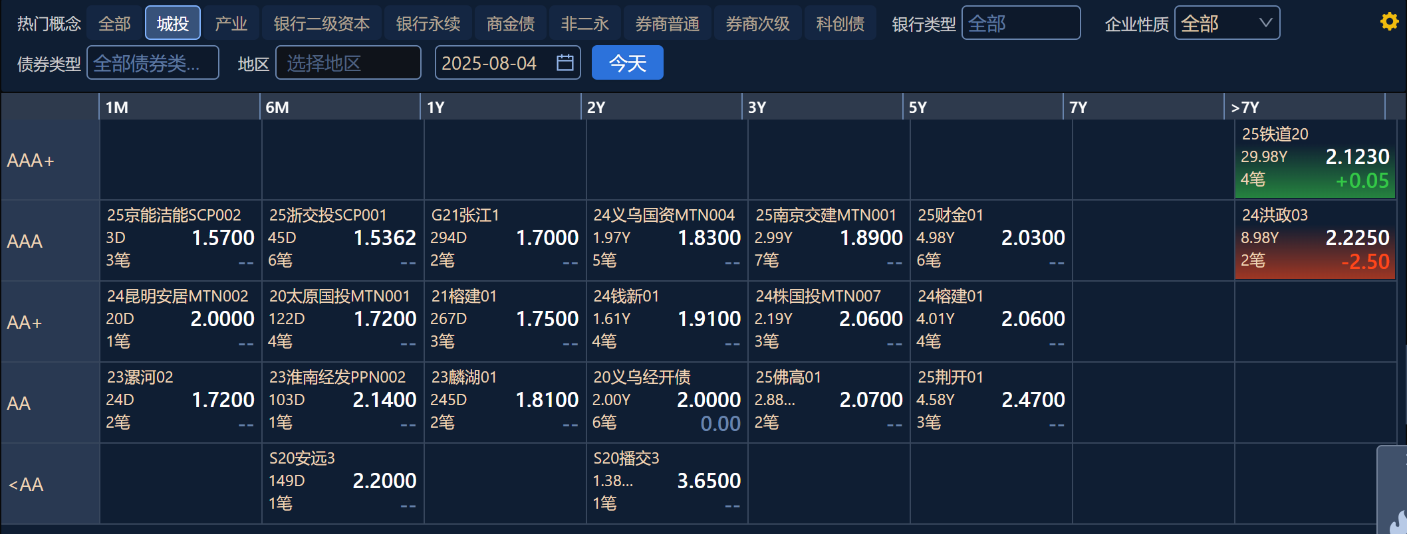This screenshot has width=1407, height=534.
Task: Click the 7Y column header
Action: pyautogui.click(x=1144, y=107)
